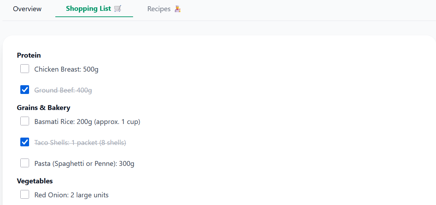Click the Grains & Bakery heading

click(43, 108)
